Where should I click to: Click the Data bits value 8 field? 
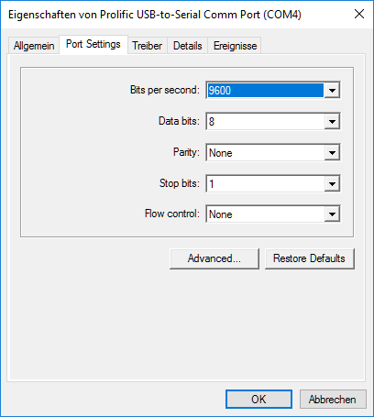tap(265, 122)
